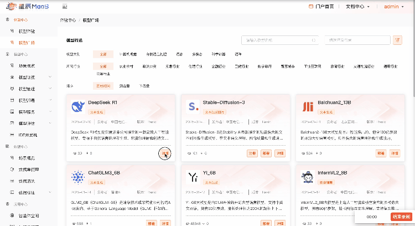Expand the 模型训练 submenu chevron
415x226 pixels.
[50, 77]
